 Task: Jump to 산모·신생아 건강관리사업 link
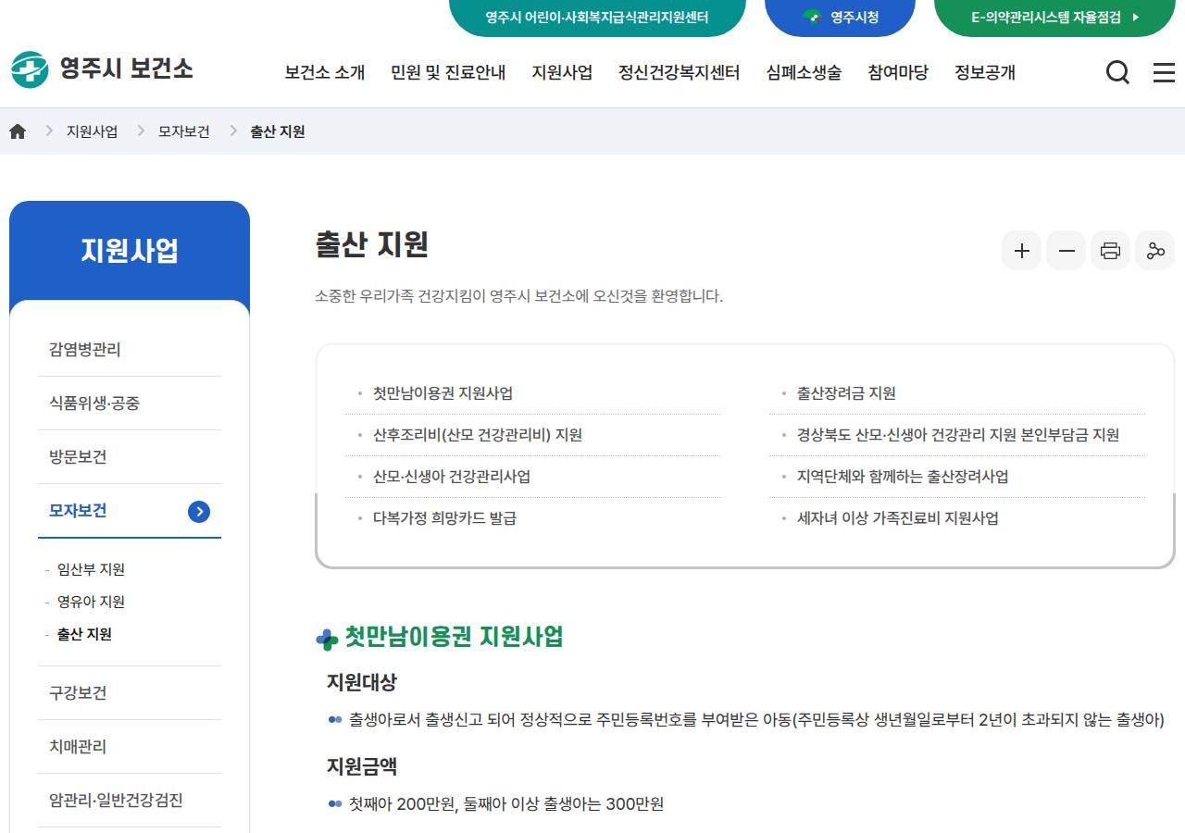(x=452, y=477)
